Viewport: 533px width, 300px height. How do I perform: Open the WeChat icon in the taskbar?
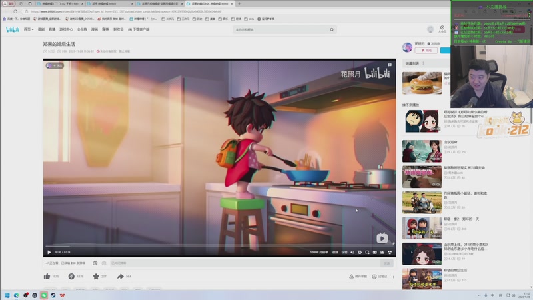click(44, 295)
